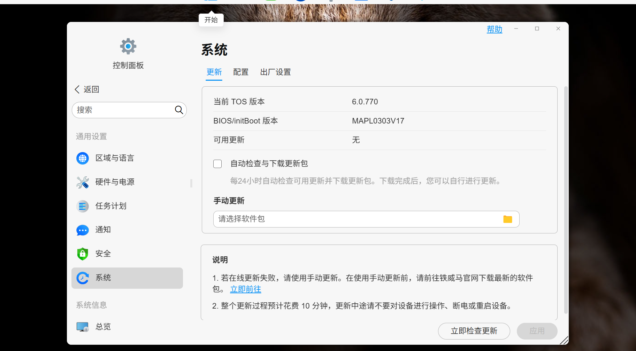
Task: Click the content pane vertical scrollbar
Action: coord(566,200)
